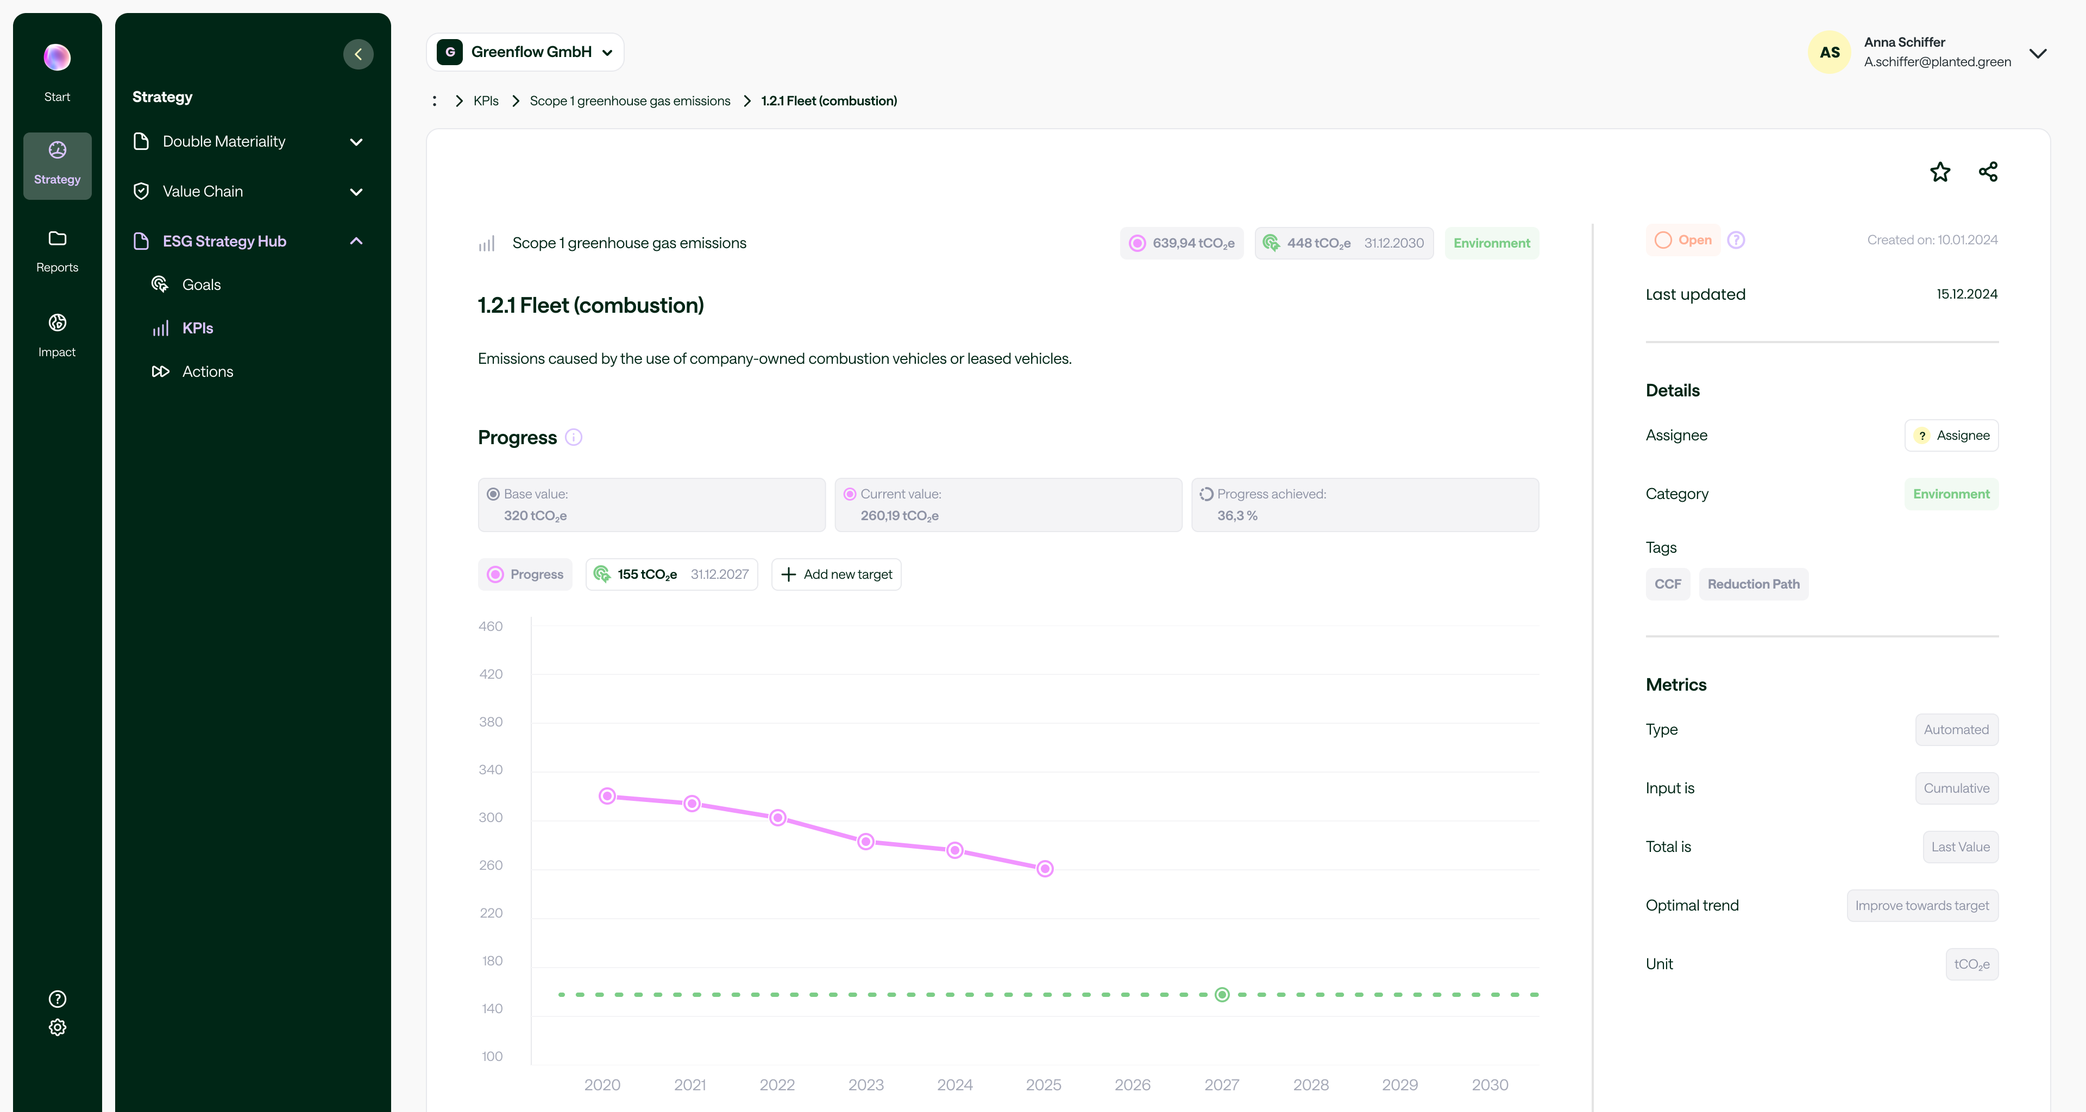Viewport: 2086px width, 1112px height.
Task: Click the Reduction Path tag
Action: pos(1754,584)
